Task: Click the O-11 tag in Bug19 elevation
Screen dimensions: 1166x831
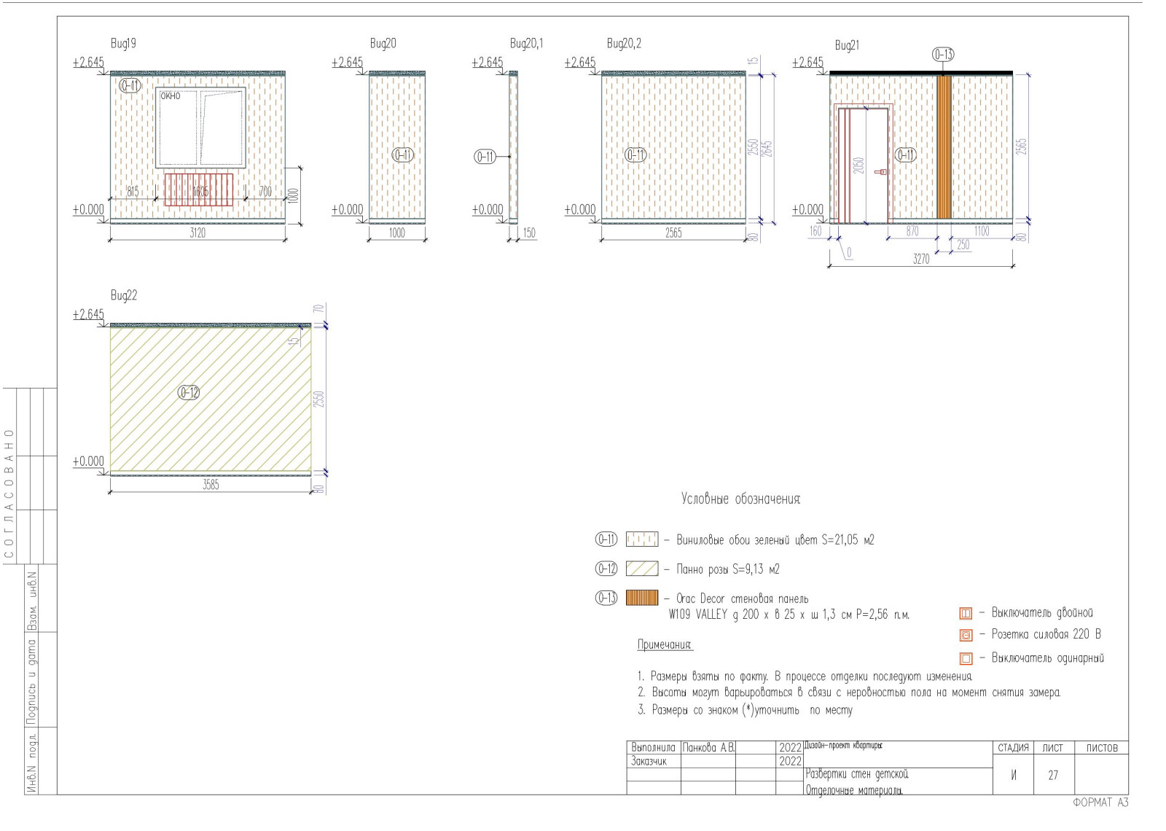Action: coord(130,86)
